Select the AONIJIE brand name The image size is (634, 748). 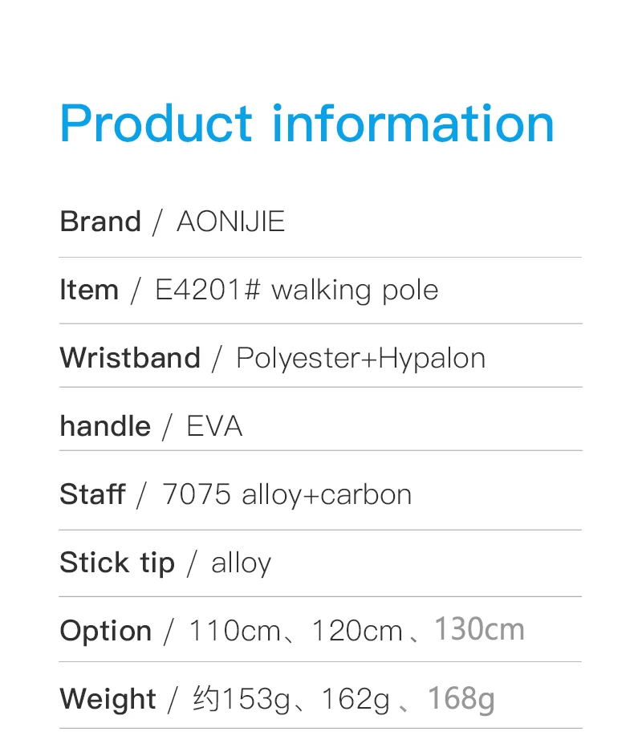(x=230, y=222)
